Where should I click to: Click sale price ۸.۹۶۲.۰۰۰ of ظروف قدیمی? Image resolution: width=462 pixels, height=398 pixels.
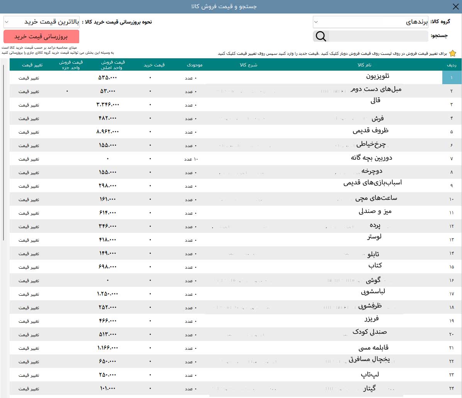108,132
